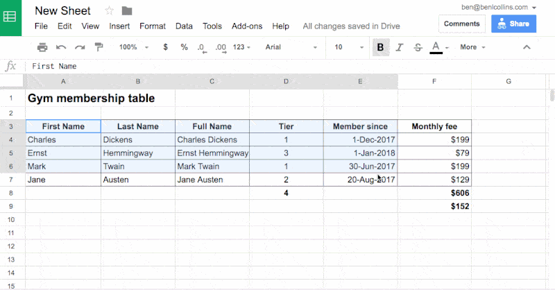The height and width of the screenshot is (290, 555).
Task: Select the Mark Twain full name cell
Action: pos(212,167)
